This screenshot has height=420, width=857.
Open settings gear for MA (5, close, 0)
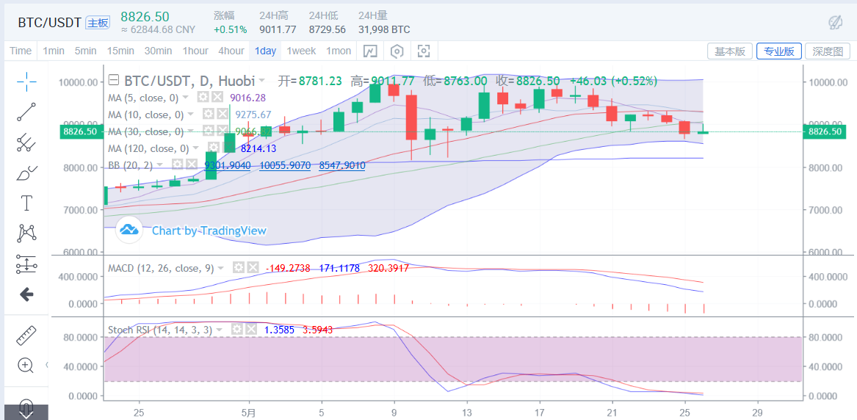[203, 97]
